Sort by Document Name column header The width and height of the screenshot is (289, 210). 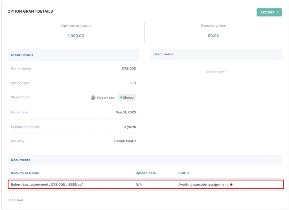click(x=25, y=173)
